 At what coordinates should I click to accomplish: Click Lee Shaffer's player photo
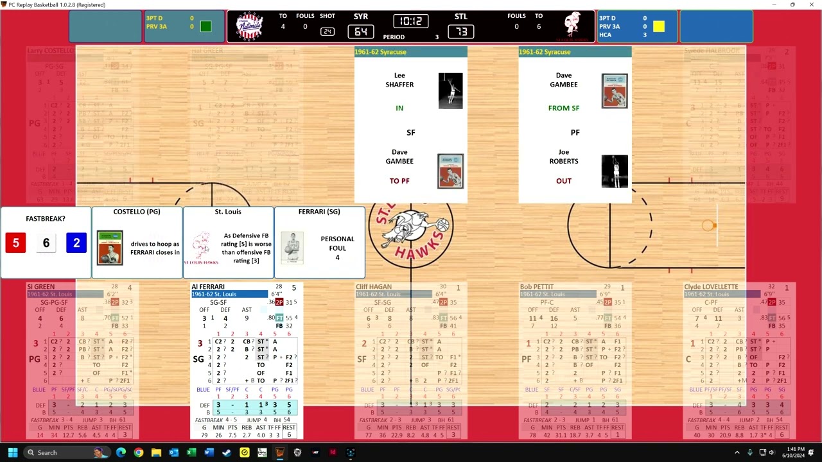[450, 91]
